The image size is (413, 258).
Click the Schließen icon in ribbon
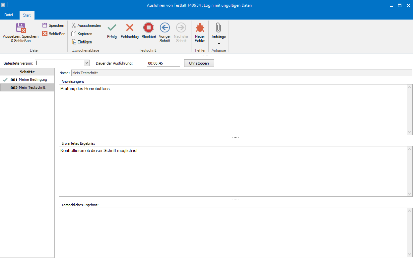pyautogui.click(x=45, y=34)
